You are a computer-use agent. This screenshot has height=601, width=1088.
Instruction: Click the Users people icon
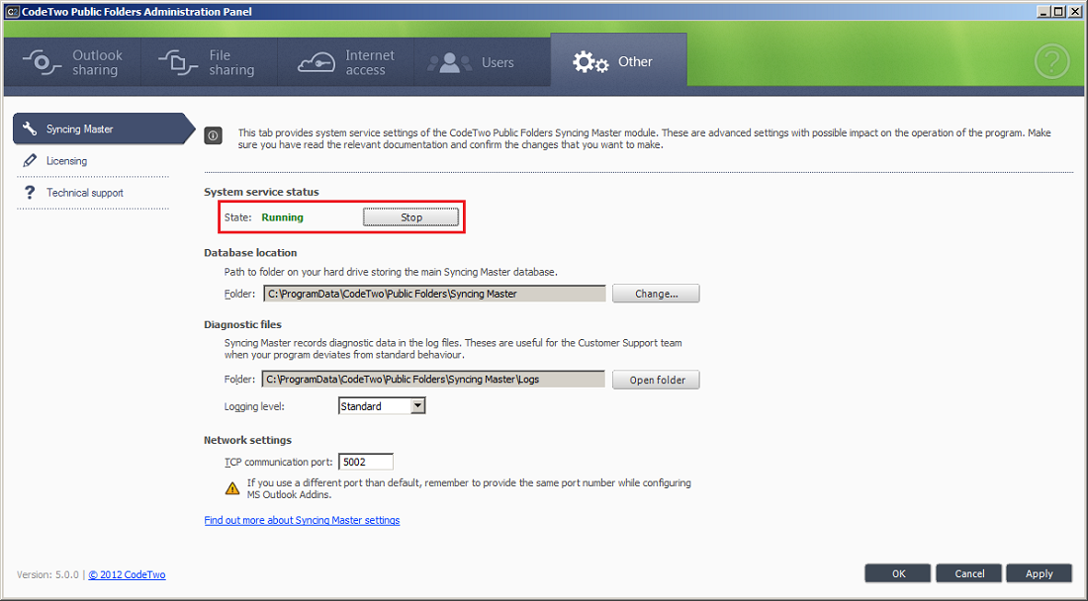point(449,63)
